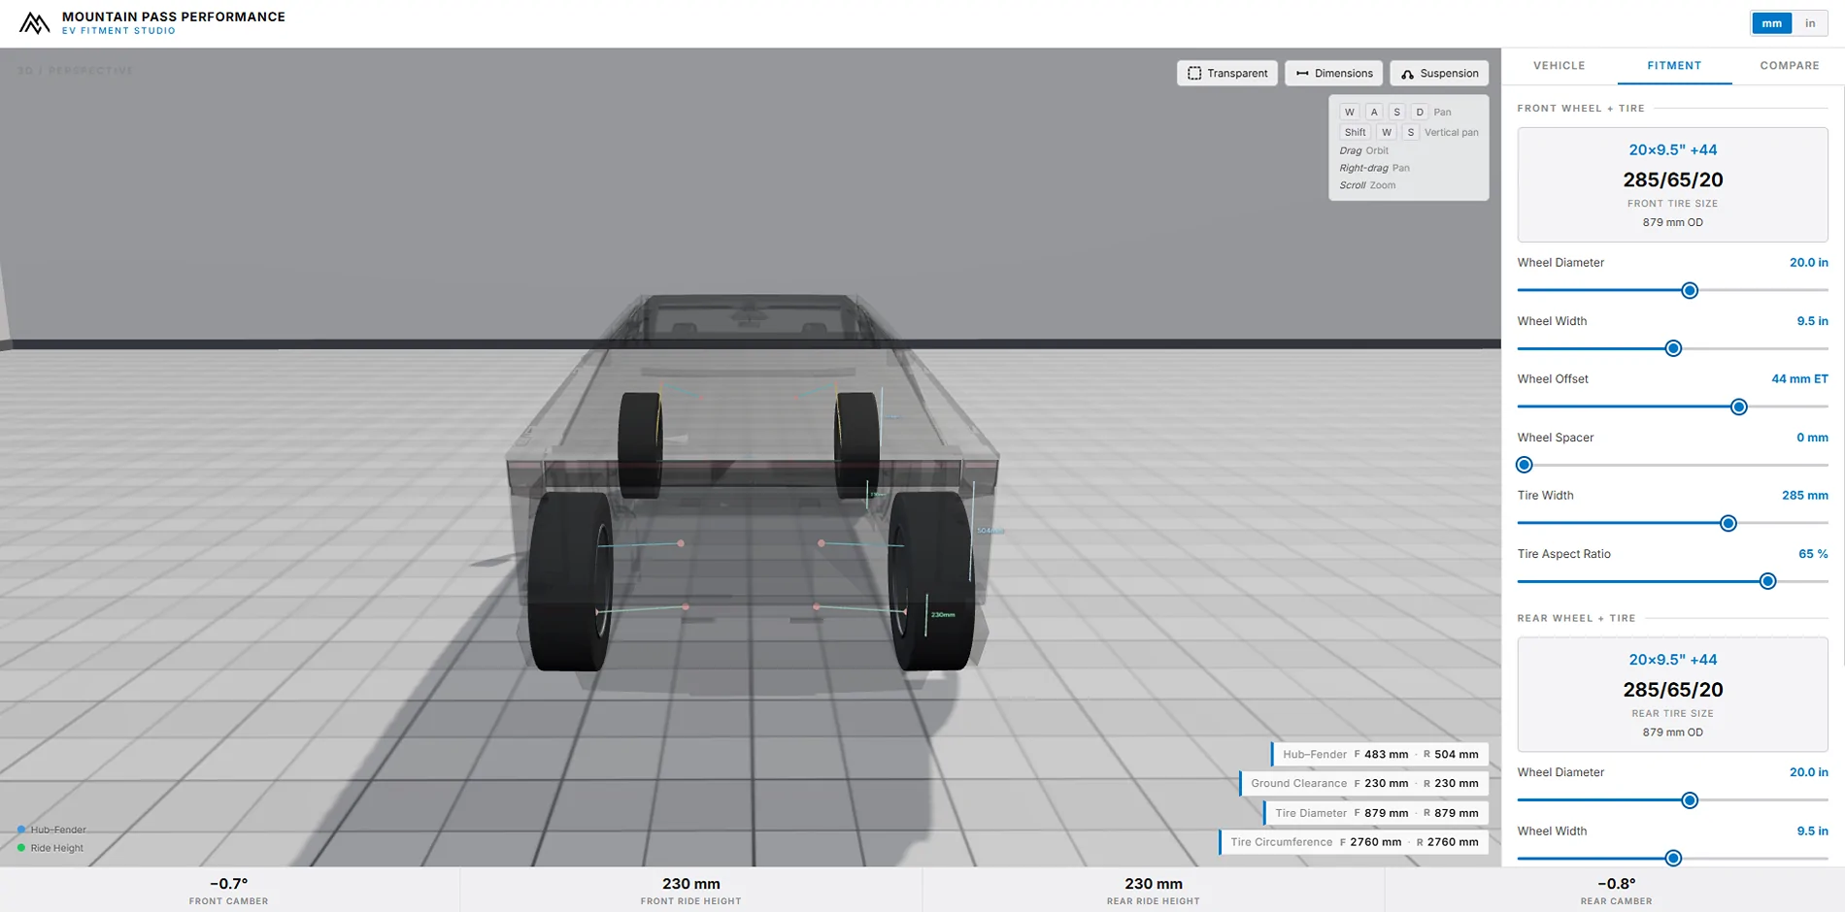
Task: Click the rear 20×9.5" +44 wheel spec
Action: point(1672,660)
